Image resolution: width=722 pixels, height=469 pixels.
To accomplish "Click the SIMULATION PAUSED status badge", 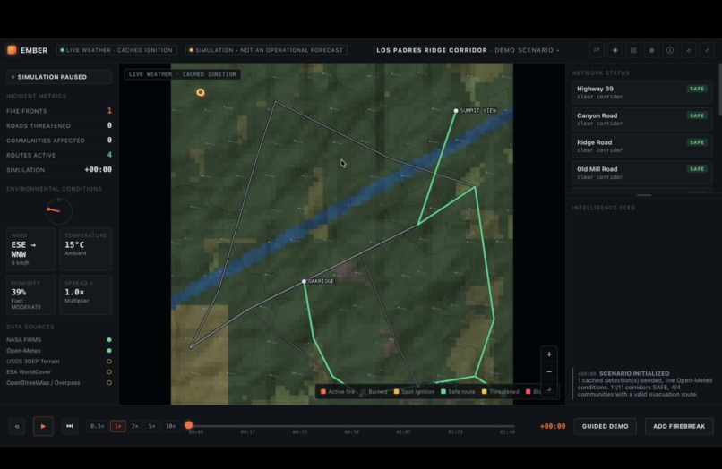I will 59,77.
